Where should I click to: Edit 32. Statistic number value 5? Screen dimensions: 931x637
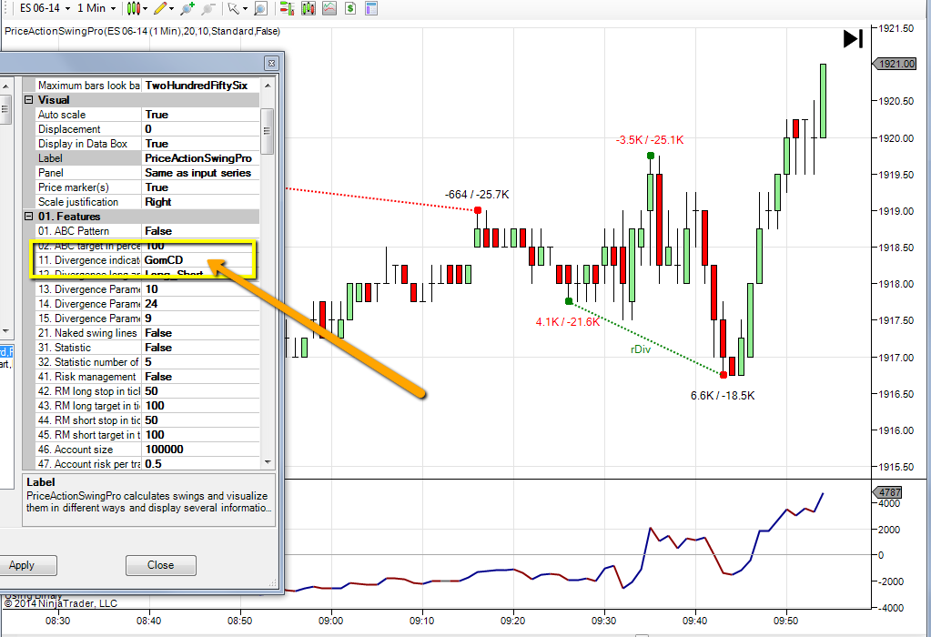(201, 362)
